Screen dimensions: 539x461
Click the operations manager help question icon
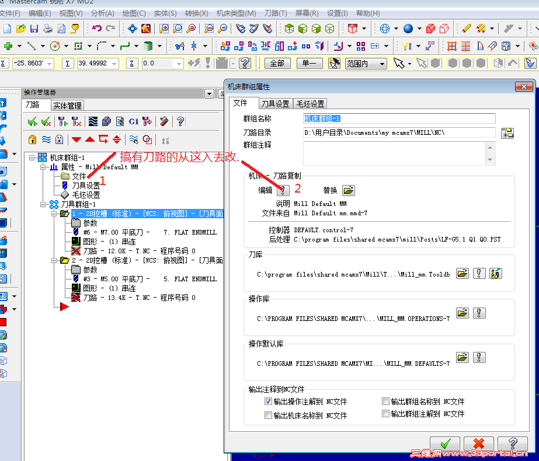(180, 121)
